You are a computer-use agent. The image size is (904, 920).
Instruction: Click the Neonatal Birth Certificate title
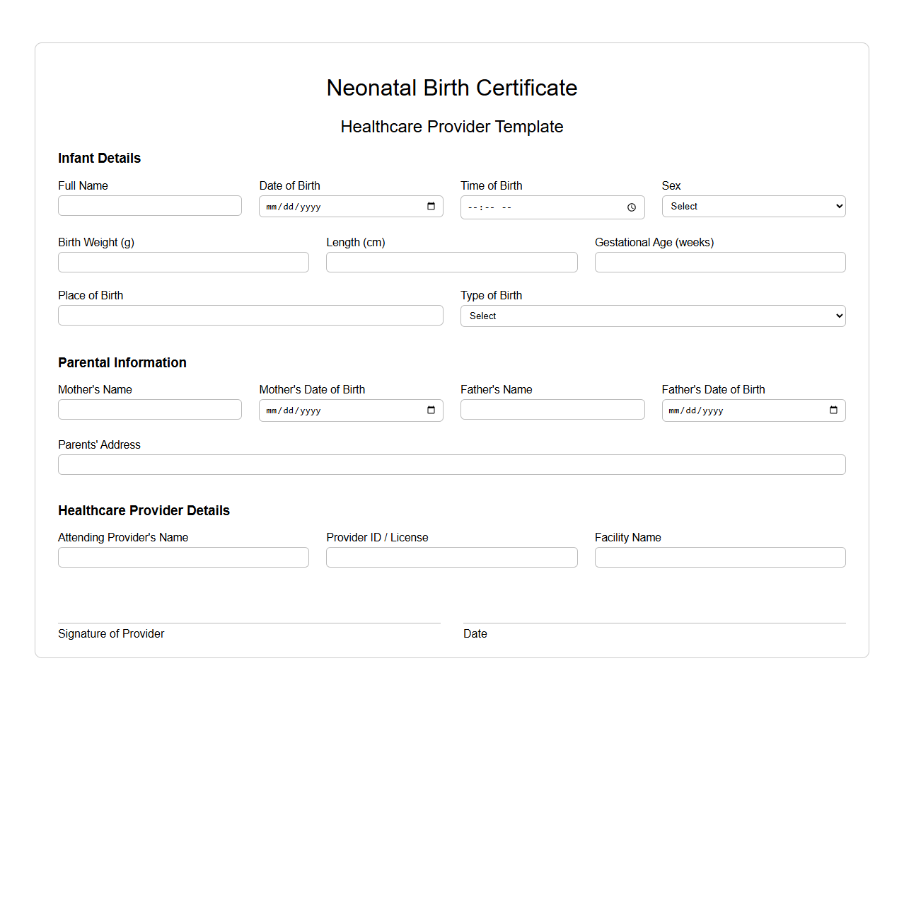[451, 88]
